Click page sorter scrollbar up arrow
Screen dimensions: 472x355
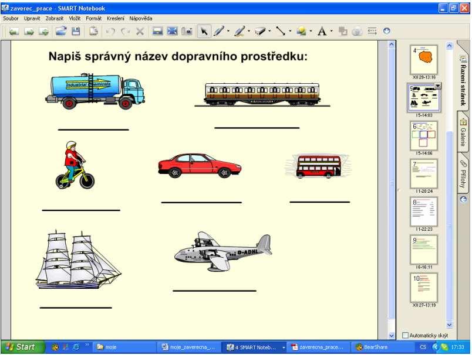[450, 46]
